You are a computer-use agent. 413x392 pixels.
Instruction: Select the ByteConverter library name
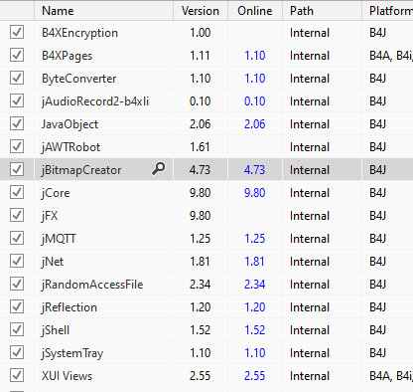(x=79, y=79)
